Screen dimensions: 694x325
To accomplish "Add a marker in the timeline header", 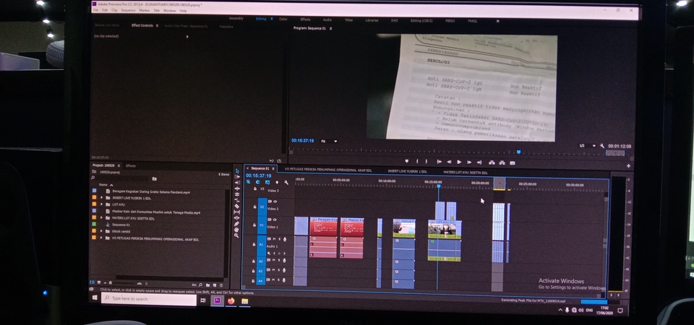I will (x=277, y=182).
